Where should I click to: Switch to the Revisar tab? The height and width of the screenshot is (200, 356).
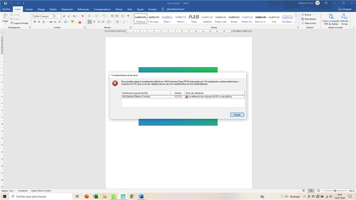tap(119, 9)
